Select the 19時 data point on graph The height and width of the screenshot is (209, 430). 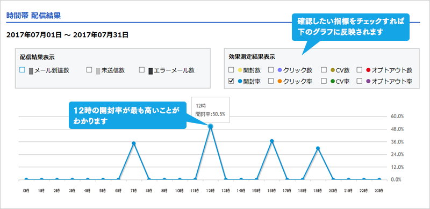pos(318,148)
